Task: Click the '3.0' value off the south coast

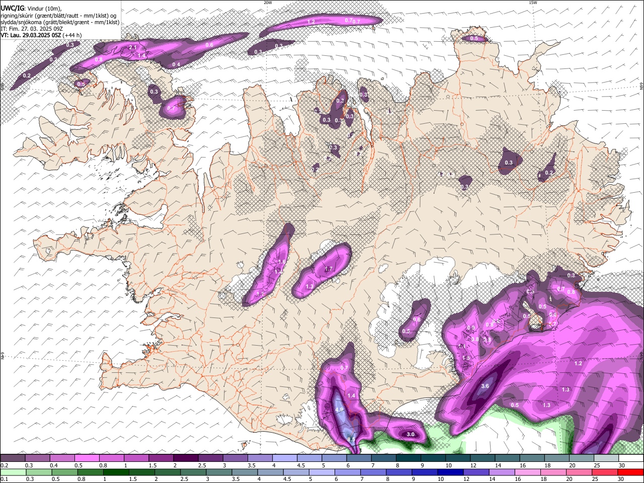Action: click(x=410, y=434)
